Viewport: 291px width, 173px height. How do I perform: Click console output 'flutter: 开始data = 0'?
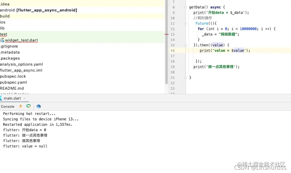[24, 130]
